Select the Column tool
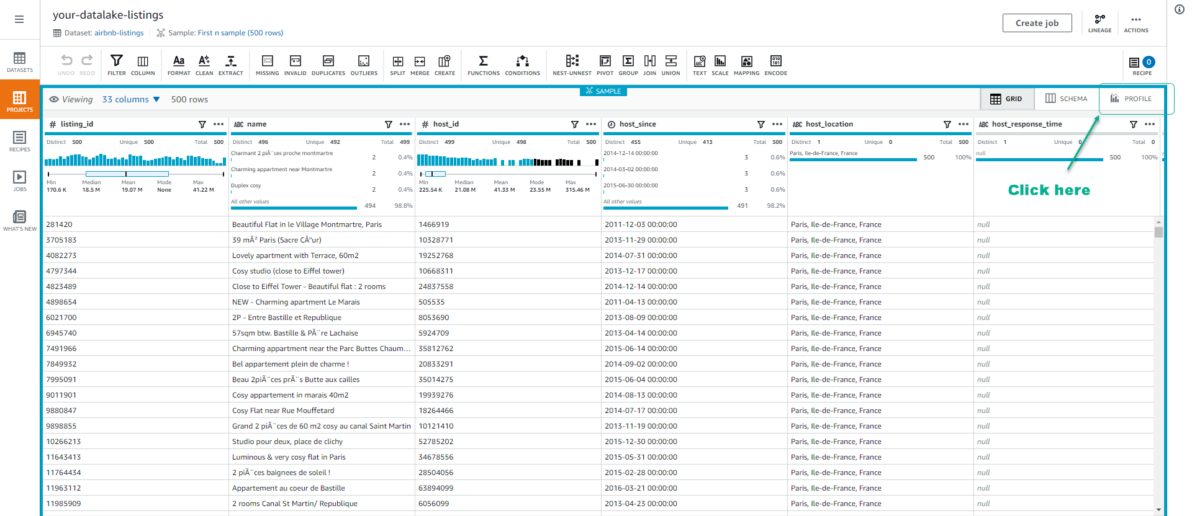1192x516 pixels. coord(143,64)
